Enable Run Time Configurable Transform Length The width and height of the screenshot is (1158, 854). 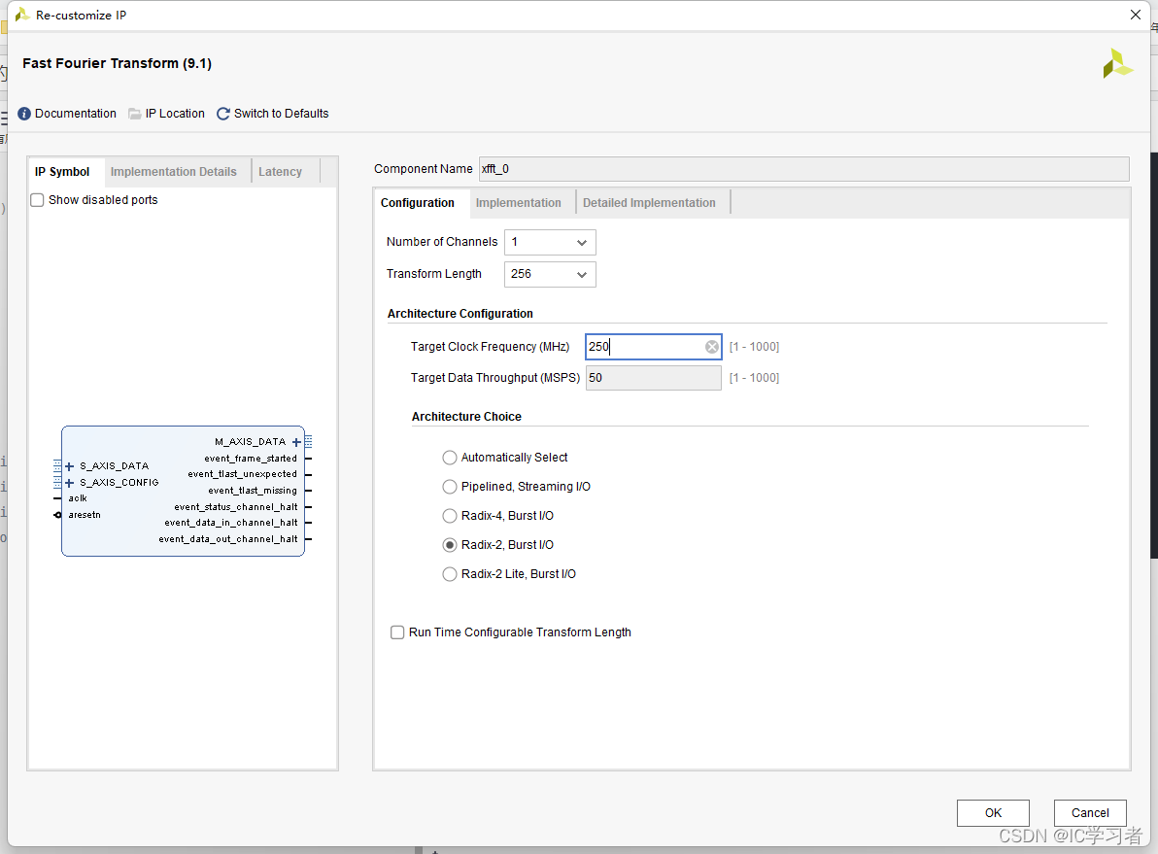pos(397,632)
